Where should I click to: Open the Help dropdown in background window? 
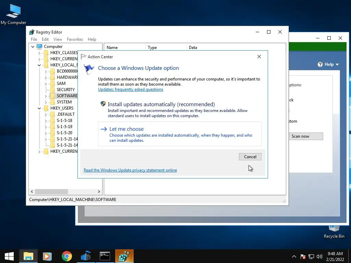click(x=328, y=64)
